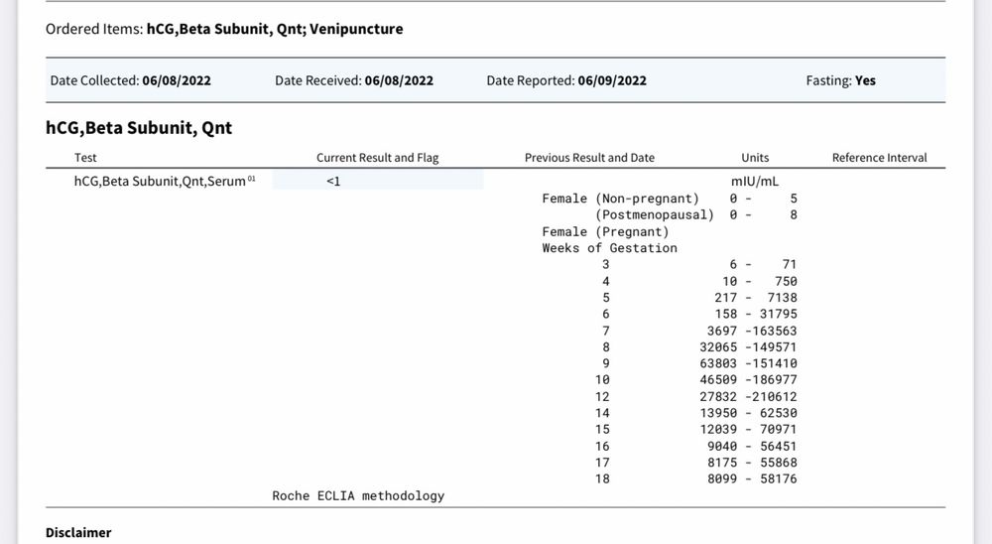Click the Female (Non-pregnant) reference line

[x=669, y=199]
